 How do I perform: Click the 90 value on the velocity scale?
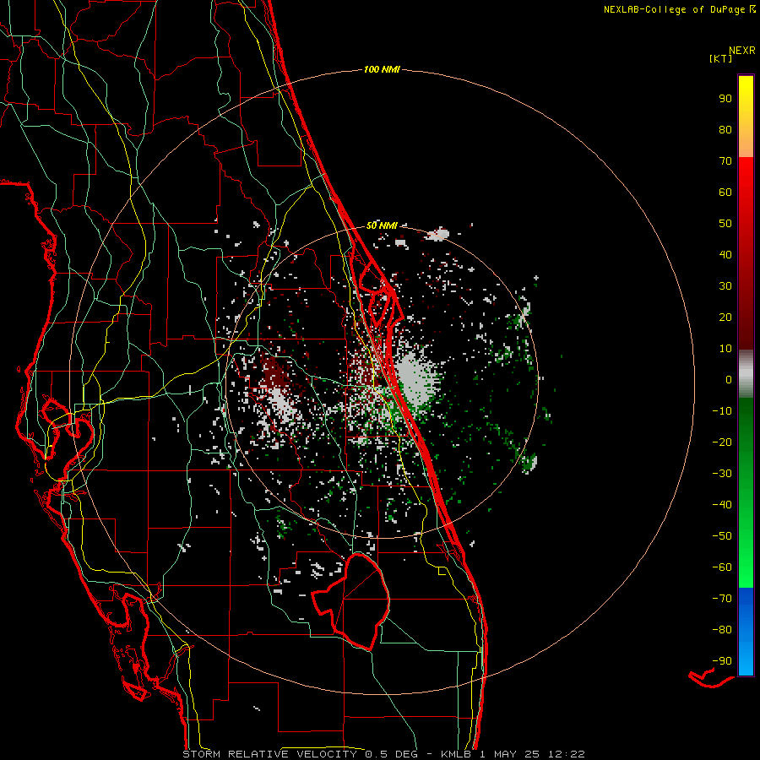click(x=725, y=99)
